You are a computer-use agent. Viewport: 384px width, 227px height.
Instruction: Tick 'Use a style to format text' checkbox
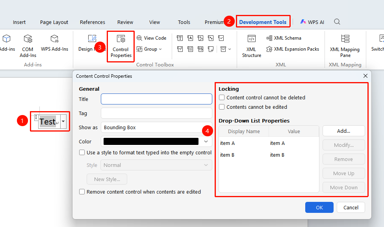click(x=82, y=152)
